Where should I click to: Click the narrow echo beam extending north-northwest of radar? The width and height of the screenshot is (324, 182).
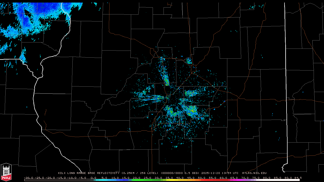tap(166, 78)
